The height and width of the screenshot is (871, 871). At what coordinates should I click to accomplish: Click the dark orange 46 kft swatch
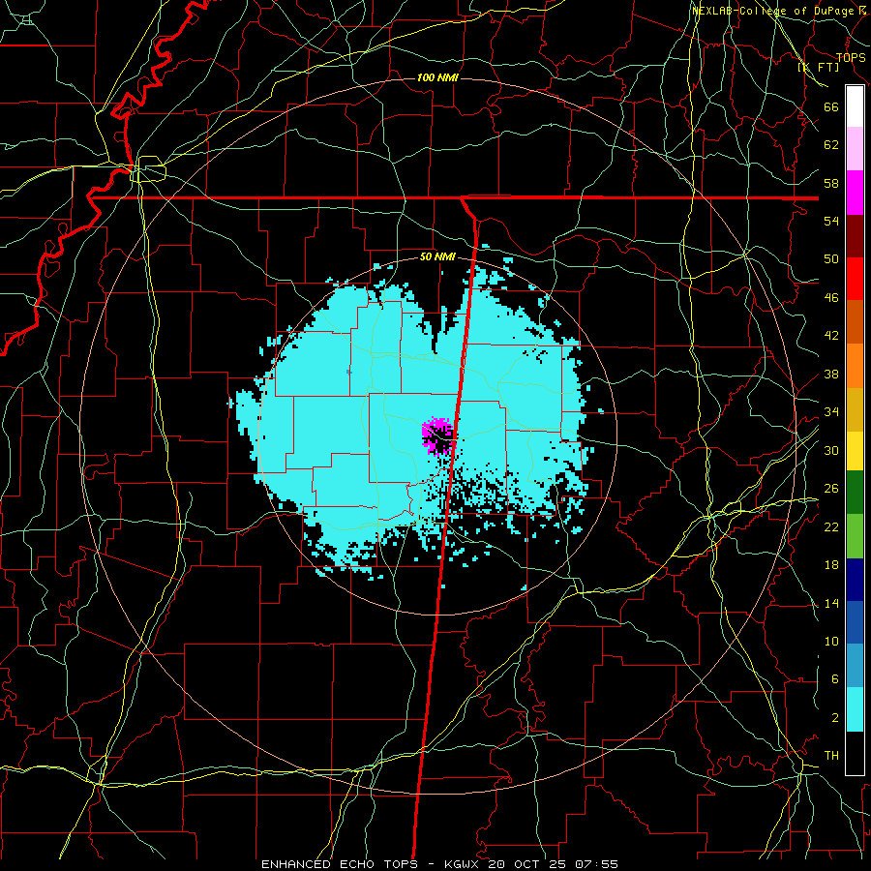coord(855,322)
